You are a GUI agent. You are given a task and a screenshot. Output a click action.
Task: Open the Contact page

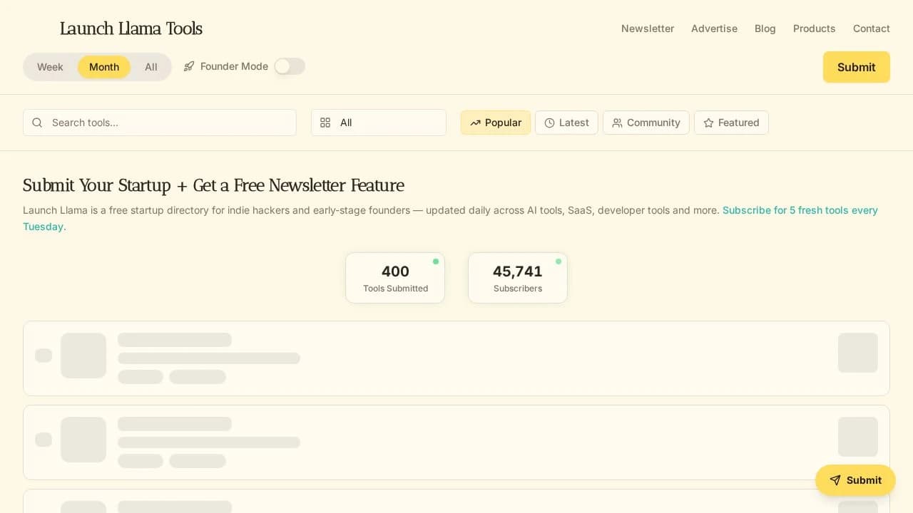871,28
